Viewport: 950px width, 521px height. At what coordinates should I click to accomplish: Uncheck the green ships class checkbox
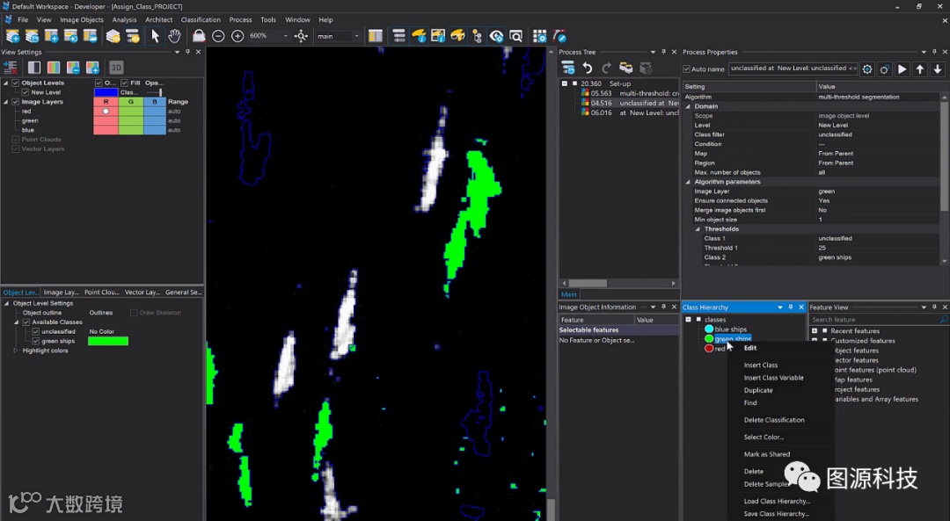point(36,341)
